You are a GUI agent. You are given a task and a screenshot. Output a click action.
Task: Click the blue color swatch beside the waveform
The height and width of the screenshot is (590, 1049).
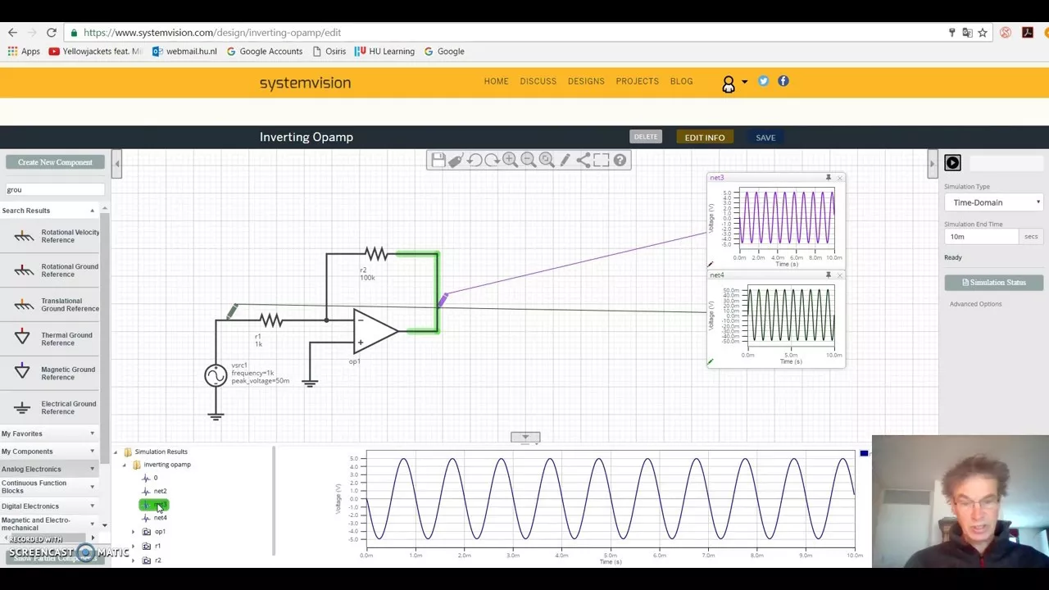864,453
